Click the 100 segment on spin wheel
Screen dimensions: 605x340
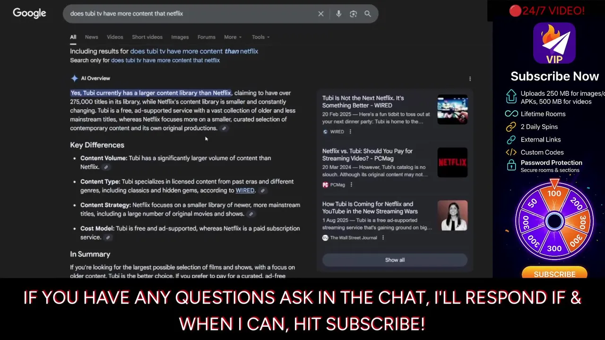tap(554, 193)
